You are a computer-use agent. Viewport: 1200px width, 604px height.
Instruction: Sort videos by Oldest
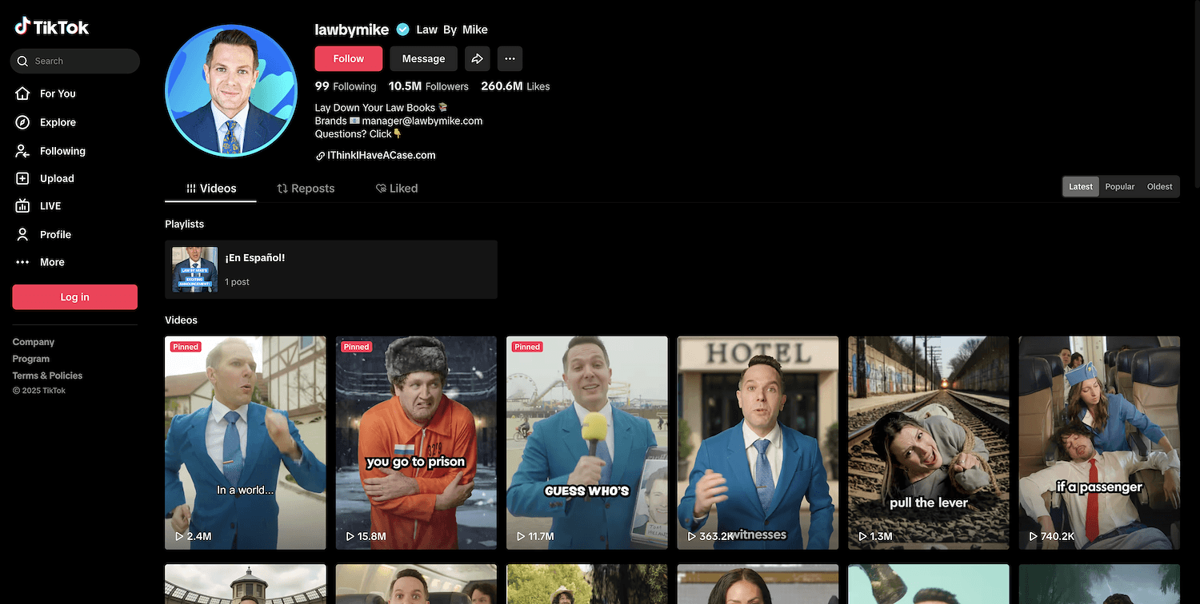1159,186
